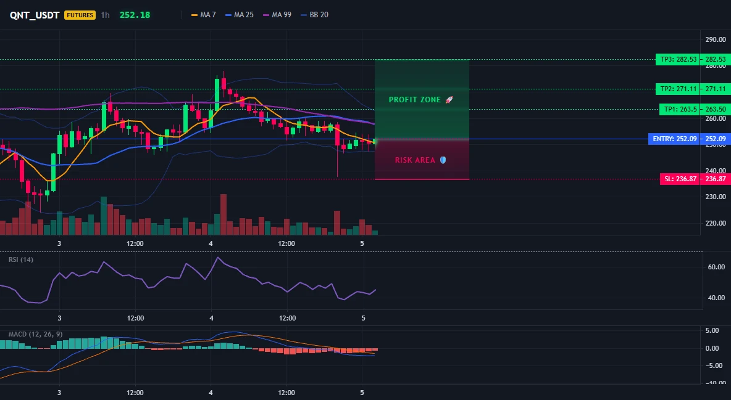Select the 1h timeframe label
The width and height of the screenshot is (731, 400).
106,15
